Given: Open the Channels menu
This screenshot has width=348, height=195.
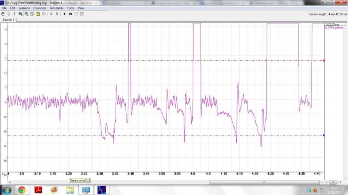Looking at the screenshot, I should pos(39,8).
